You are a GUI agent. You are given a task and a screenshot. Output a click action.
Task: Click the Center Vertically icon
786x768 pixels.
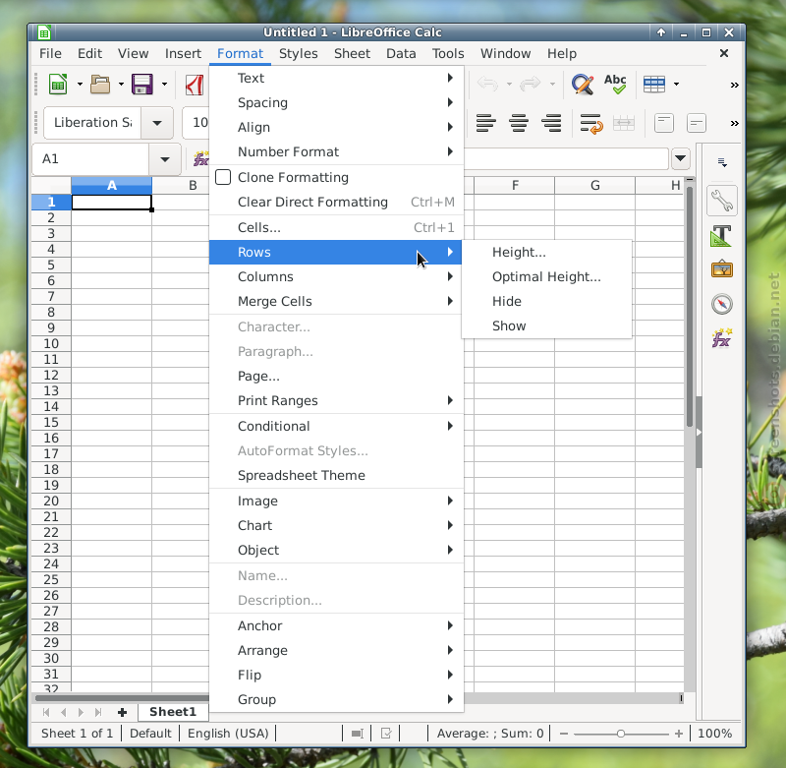697,123
